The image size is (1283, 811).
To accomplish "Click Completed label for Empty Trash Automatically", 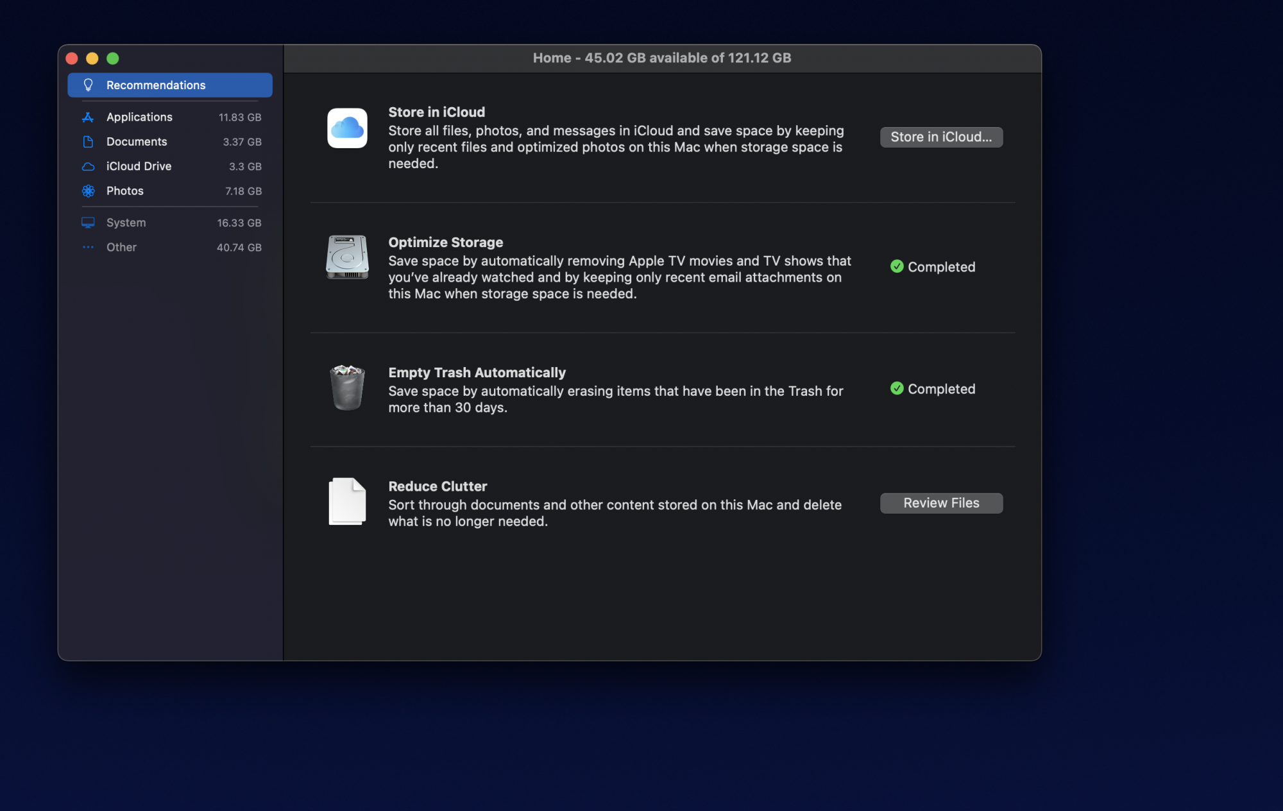I will coord(941,389).
